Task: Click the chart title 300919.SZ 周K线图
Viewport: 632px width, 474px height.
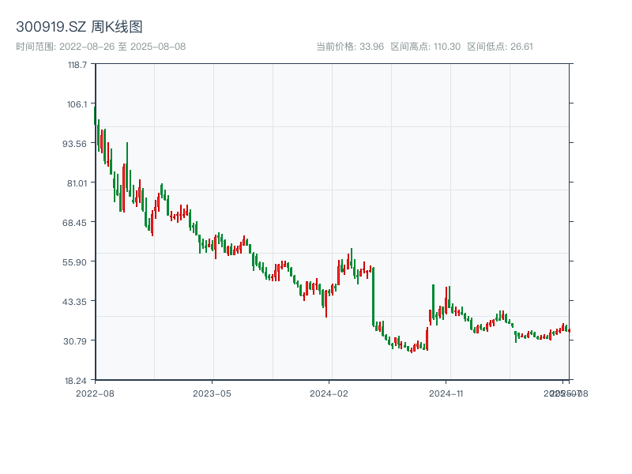Action: click(79, 28)
